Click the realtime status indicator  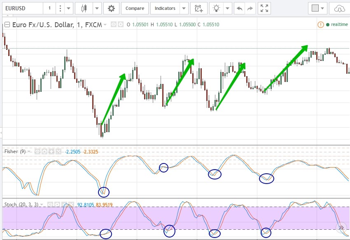pyautogui.click(x=337, y=25)
